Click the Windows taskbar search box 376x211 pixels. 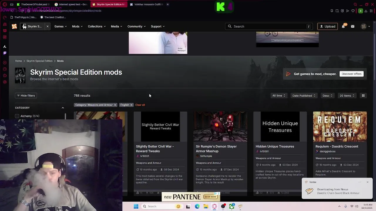[162, 206]
